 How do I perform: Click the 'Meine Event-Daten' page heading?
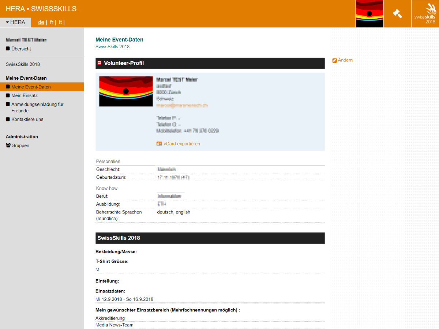(119, 39)
